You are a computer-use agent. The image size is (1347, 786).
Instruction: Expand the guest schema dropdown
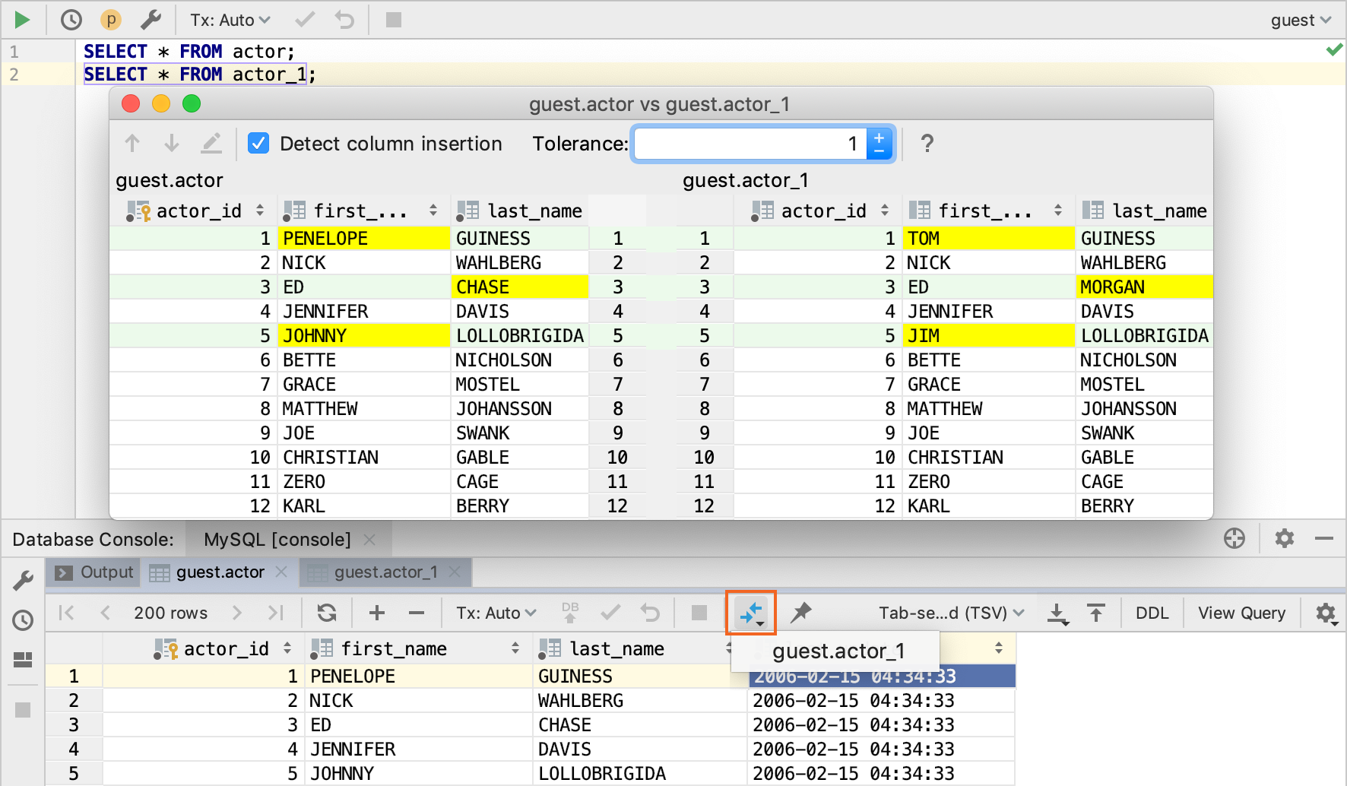(x=1300, y=21)
